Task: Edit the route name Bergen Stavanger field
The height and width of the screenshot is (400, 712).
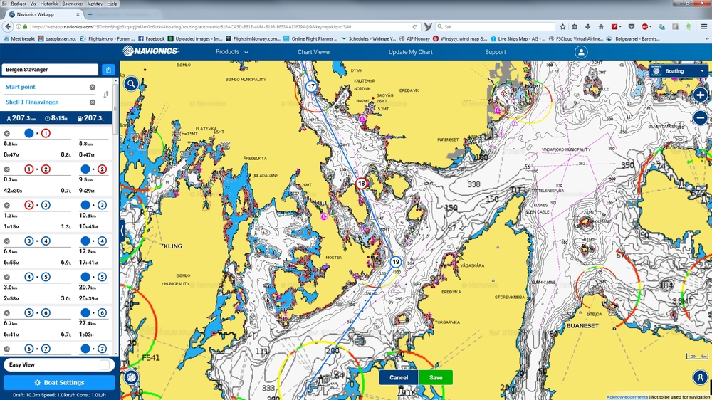Action: (50, 70)
